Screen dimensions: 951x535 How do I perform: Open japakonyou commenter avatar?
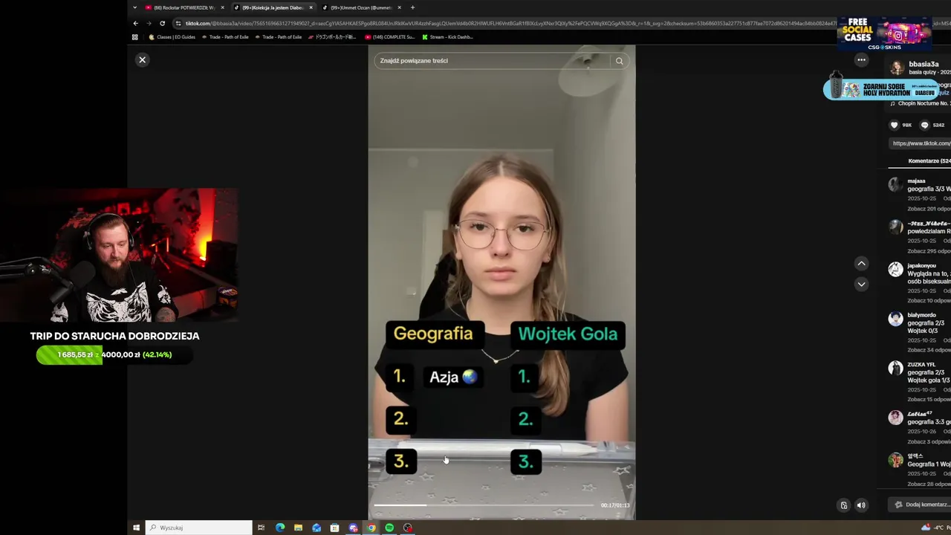click(895, 270)
